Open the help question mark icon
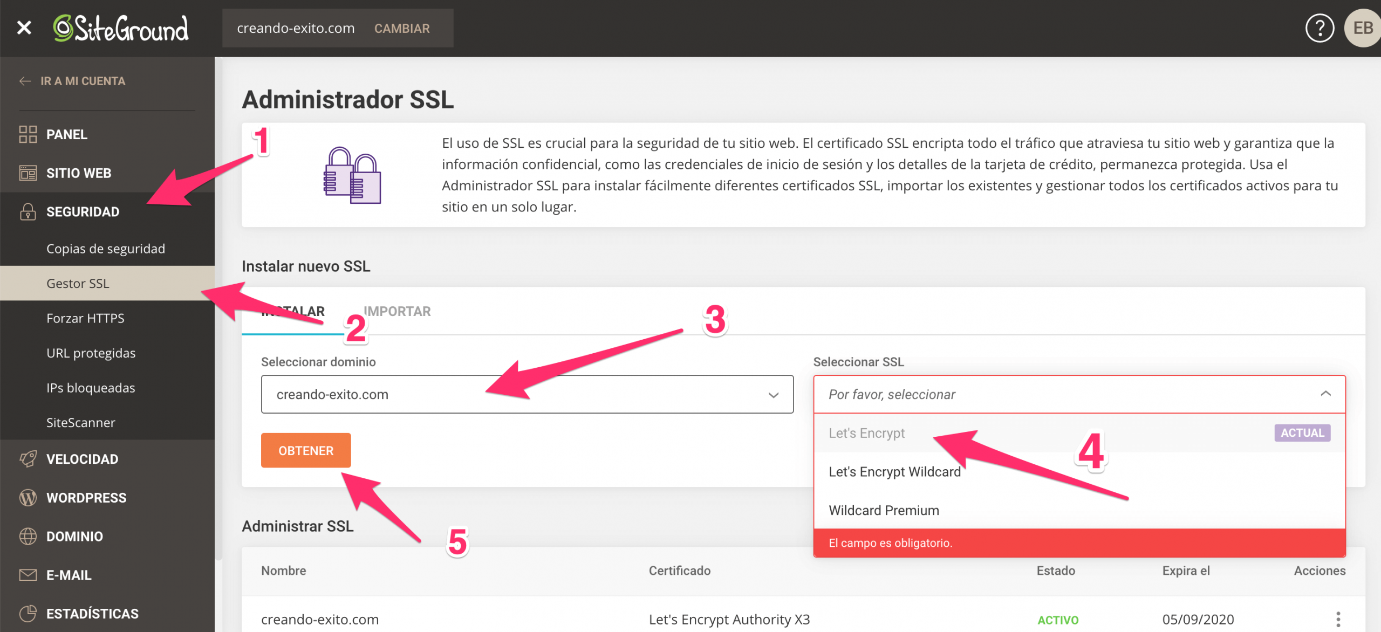 click(1320, 28)
